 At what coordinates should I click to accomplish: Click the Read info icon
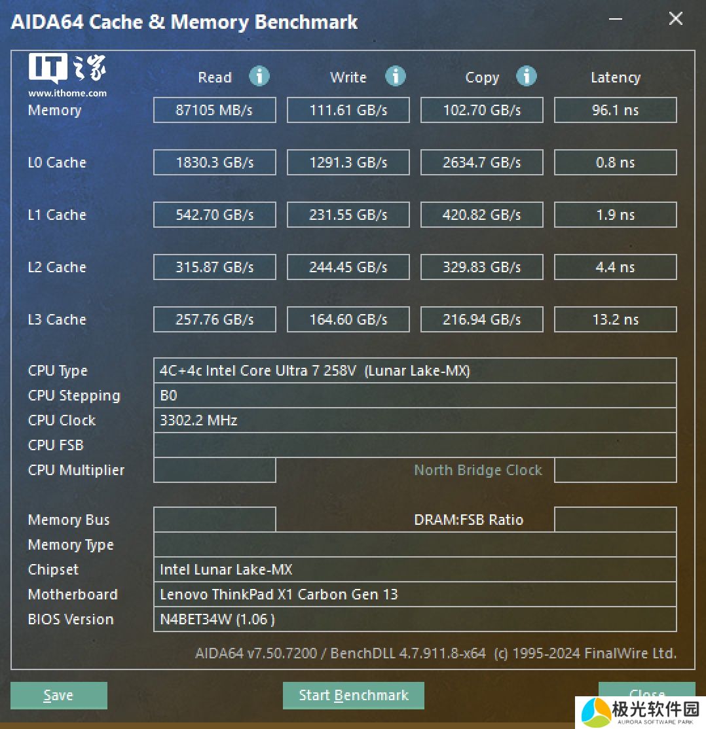[259, 76]
